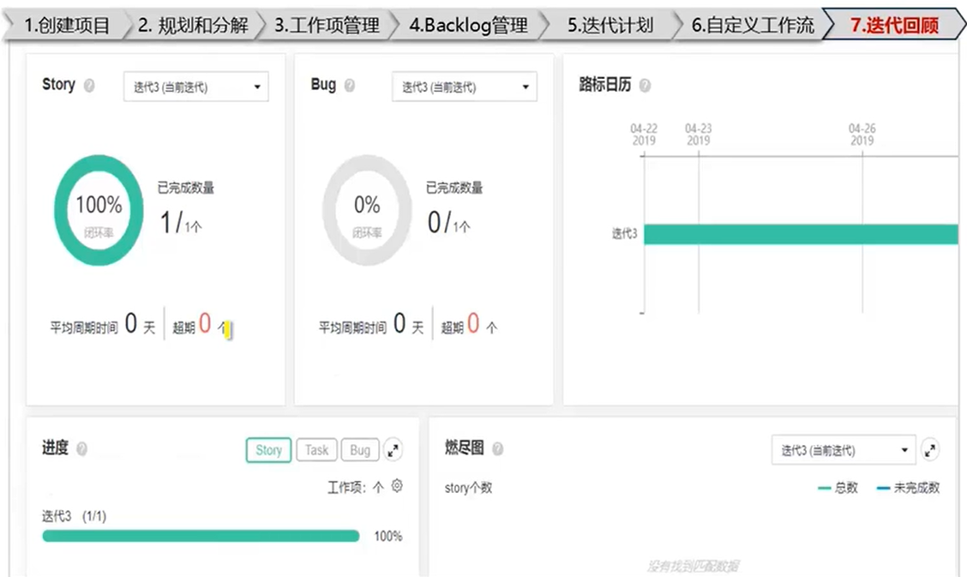Click the 迭代3 progress bar
The image size is (967, 577).
coord(199,535)
